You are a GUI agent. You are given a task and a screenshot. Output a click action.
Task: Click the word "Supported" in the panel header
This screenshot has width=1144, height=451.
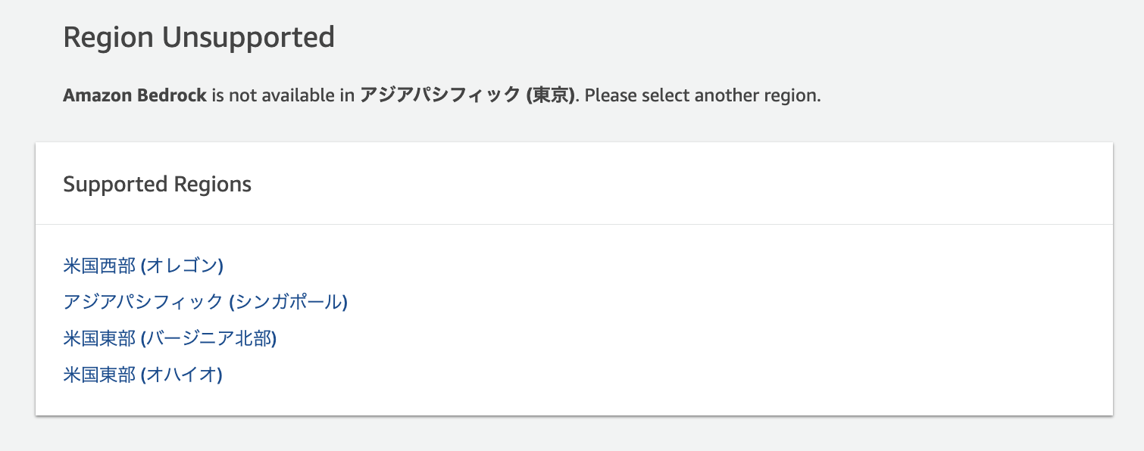tap(115, 184)
